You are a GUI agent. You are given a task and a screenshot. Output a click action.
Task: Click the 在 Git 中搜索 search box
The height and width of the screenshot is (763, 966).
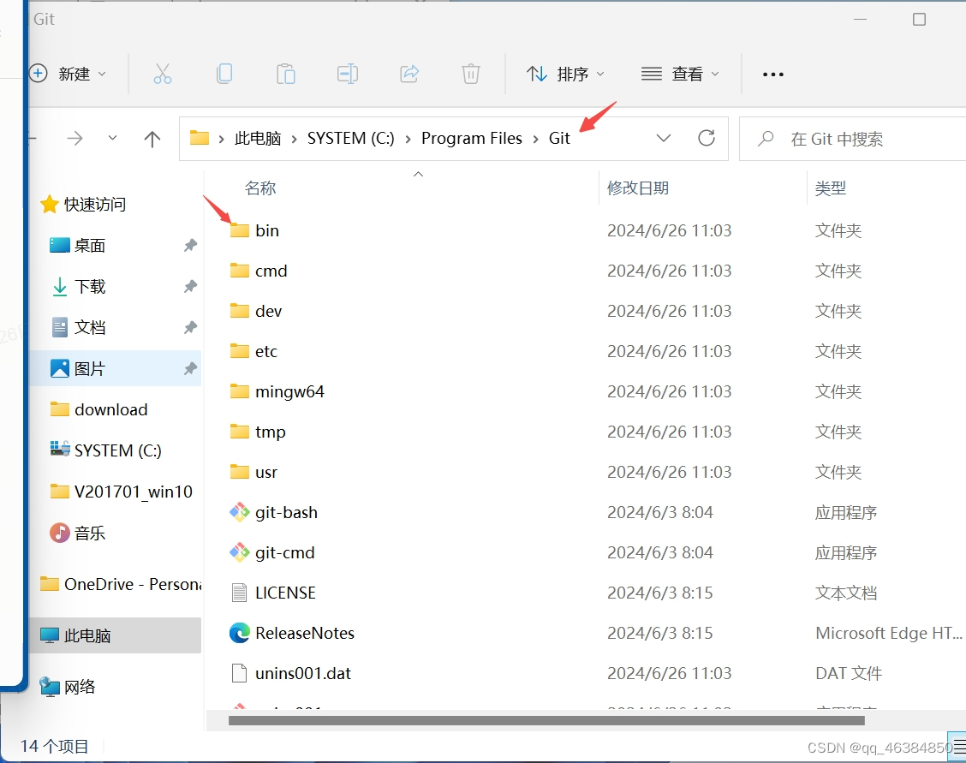pos(853,139)
